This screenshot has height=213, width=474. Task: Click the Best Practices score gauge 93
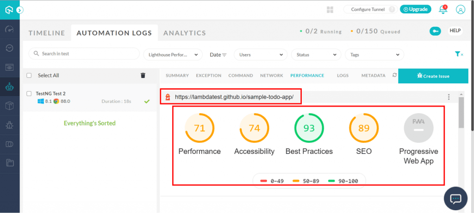click(x=309, y=128)
